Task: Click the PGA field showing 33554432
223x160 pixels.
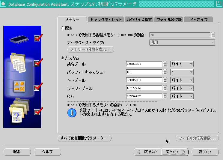Action: 144,96
